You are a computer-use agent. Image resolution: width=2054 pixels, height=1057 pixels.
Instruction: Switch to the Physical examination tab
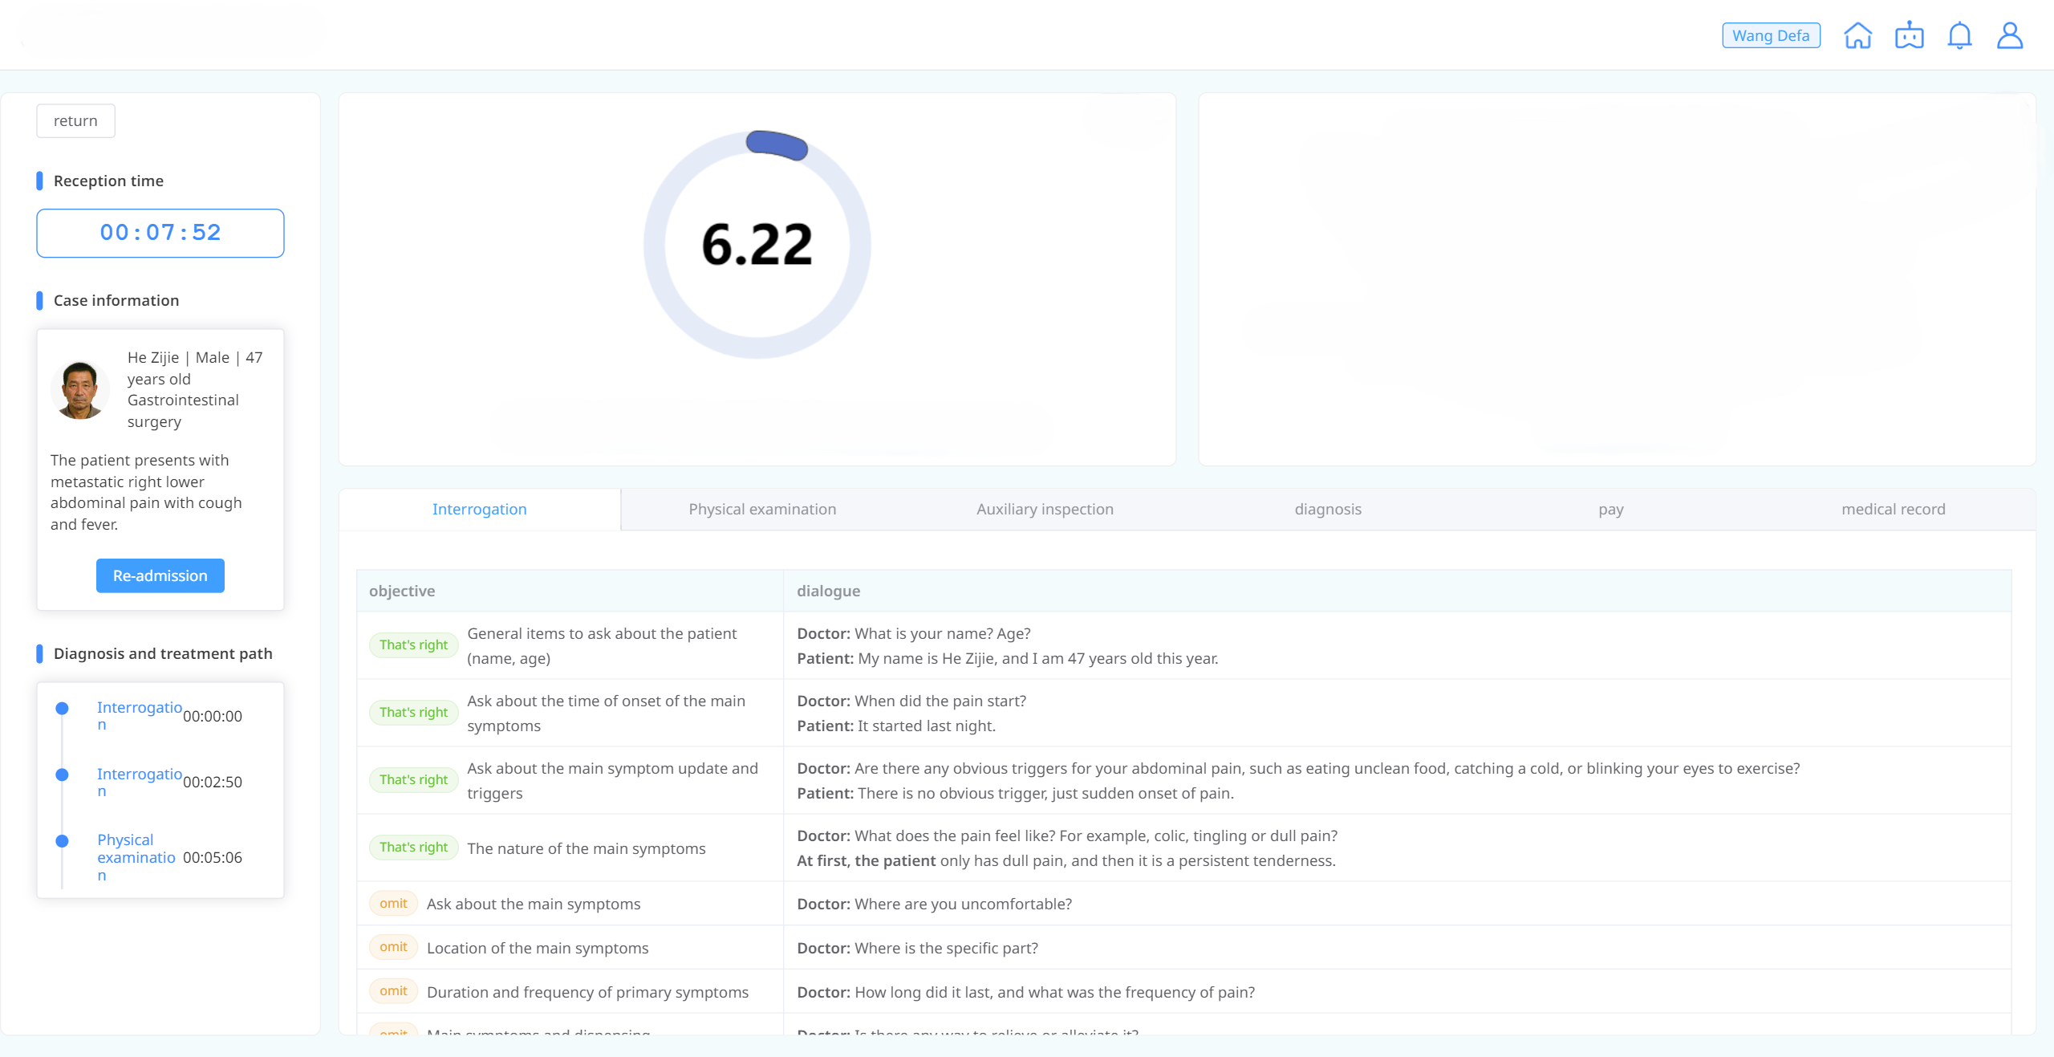[x=762, y=510]
